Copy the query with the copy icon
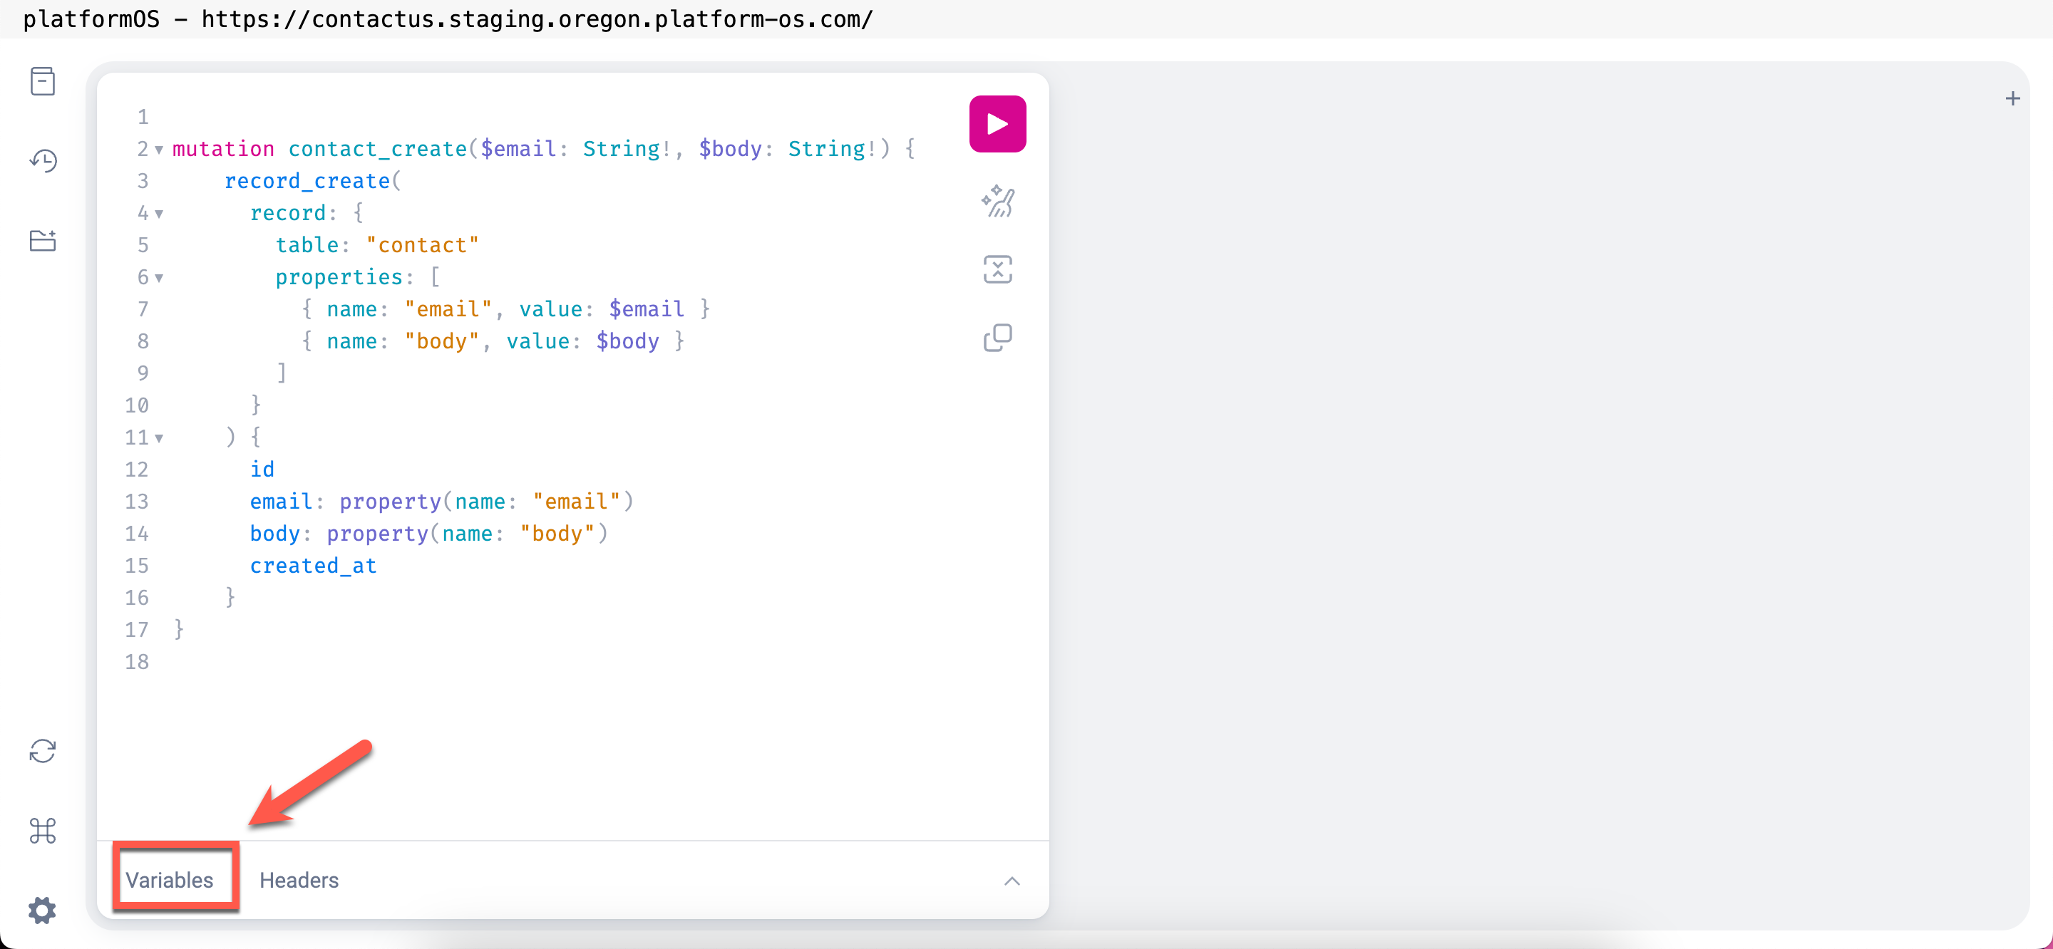This screenshot has width=2053, height=949. click(997, 338)
